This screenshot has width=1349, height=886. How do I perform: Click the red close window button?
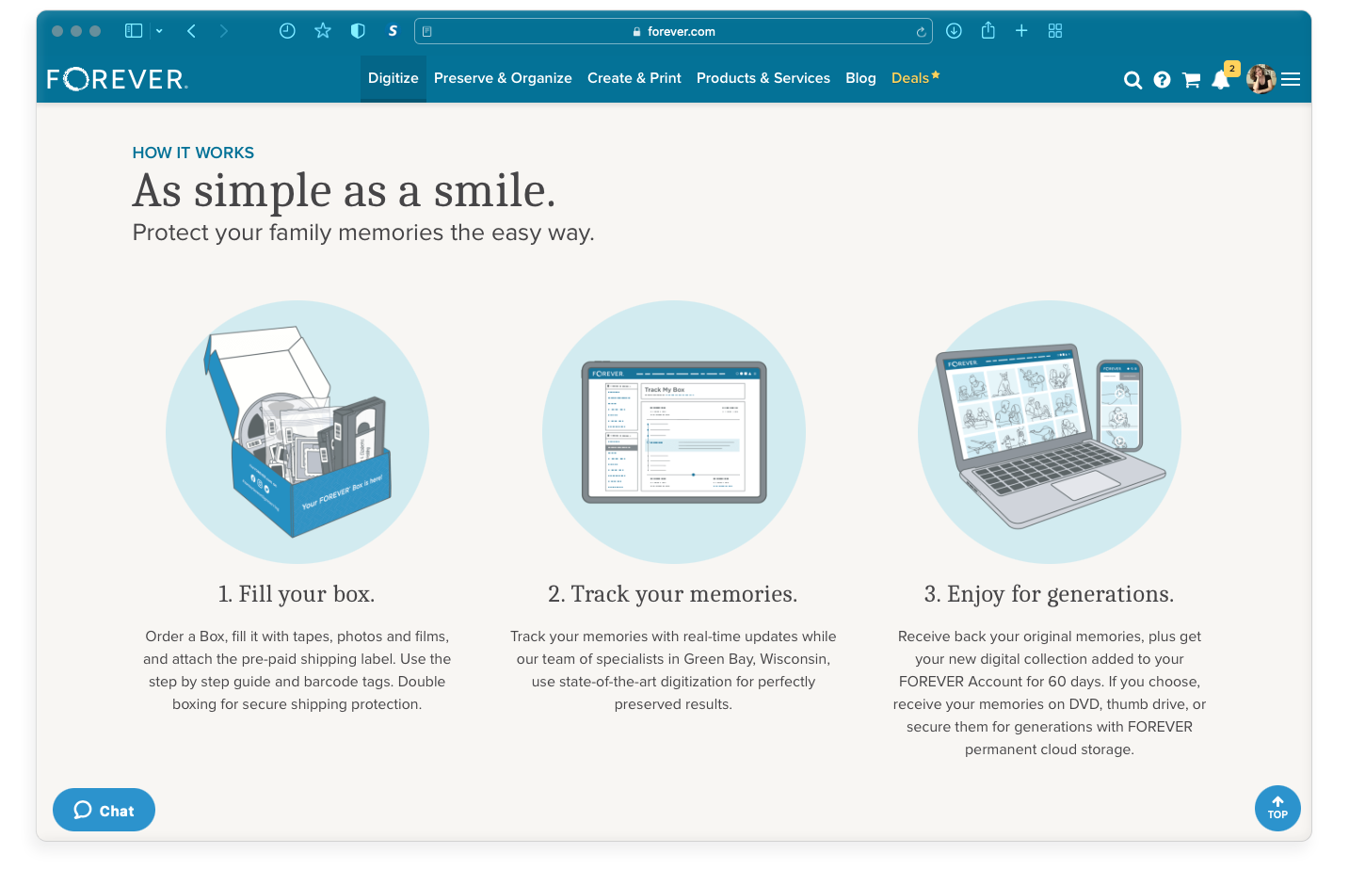pyautogui.click(x=57, y=31)
